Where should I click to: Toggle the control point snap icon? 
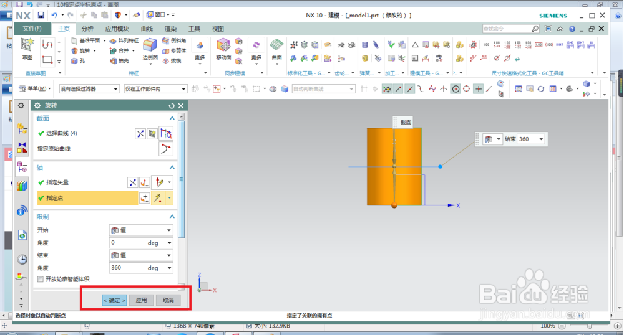click(x=421, y=89)
